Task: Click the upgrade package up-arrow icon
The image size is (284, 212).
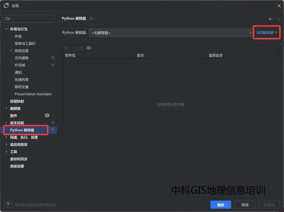Action: pyautogui.click(x=81, y=48)
